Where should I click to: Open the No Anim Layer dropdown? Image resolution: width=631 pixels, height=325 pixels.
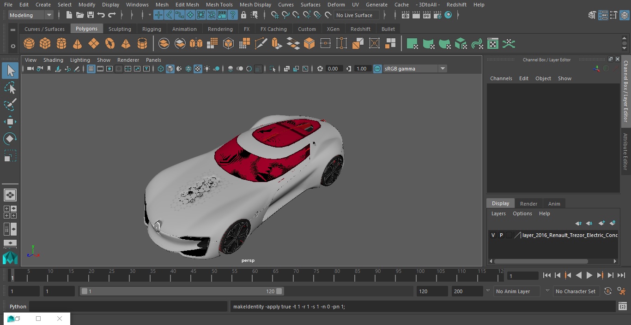click(517, 291)
